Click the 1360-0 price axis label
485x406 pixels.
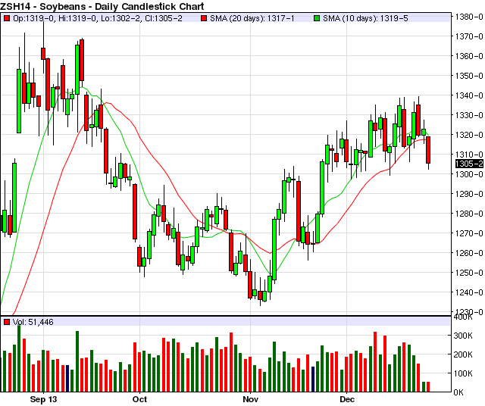click(x=469, y=56)
